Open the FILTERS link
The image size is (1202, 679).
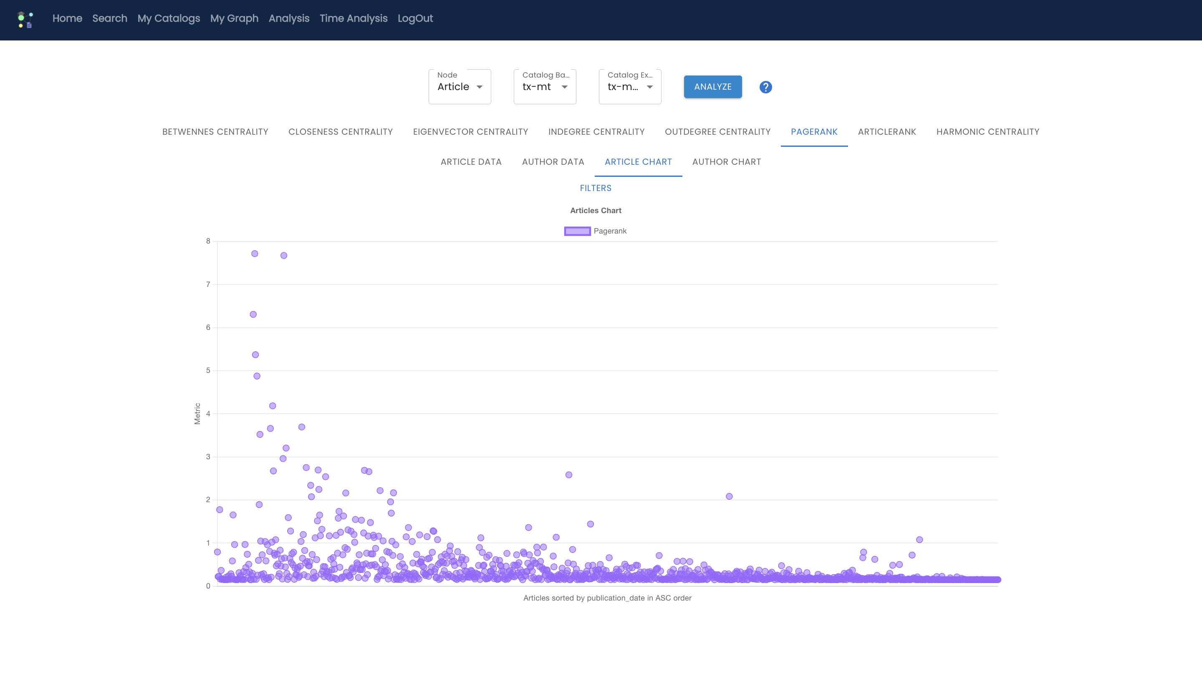coord(596,188)
